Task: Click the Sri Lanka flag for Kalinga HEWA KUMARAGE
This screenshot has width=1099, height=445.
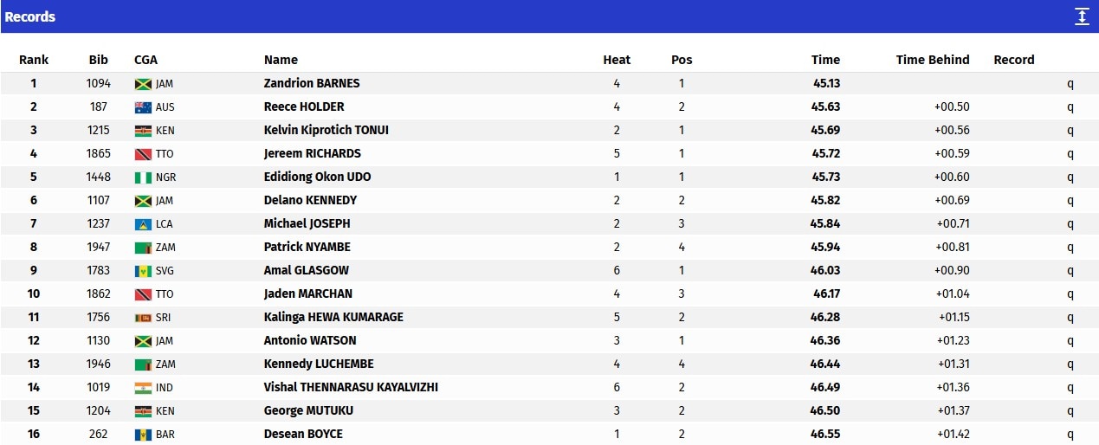Action: 143,318
